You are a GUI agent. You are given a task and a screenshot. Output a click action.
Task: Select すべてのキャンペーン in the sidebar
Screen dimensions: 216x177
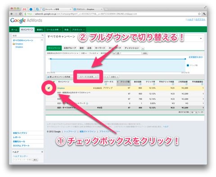[x=23, y=40]
